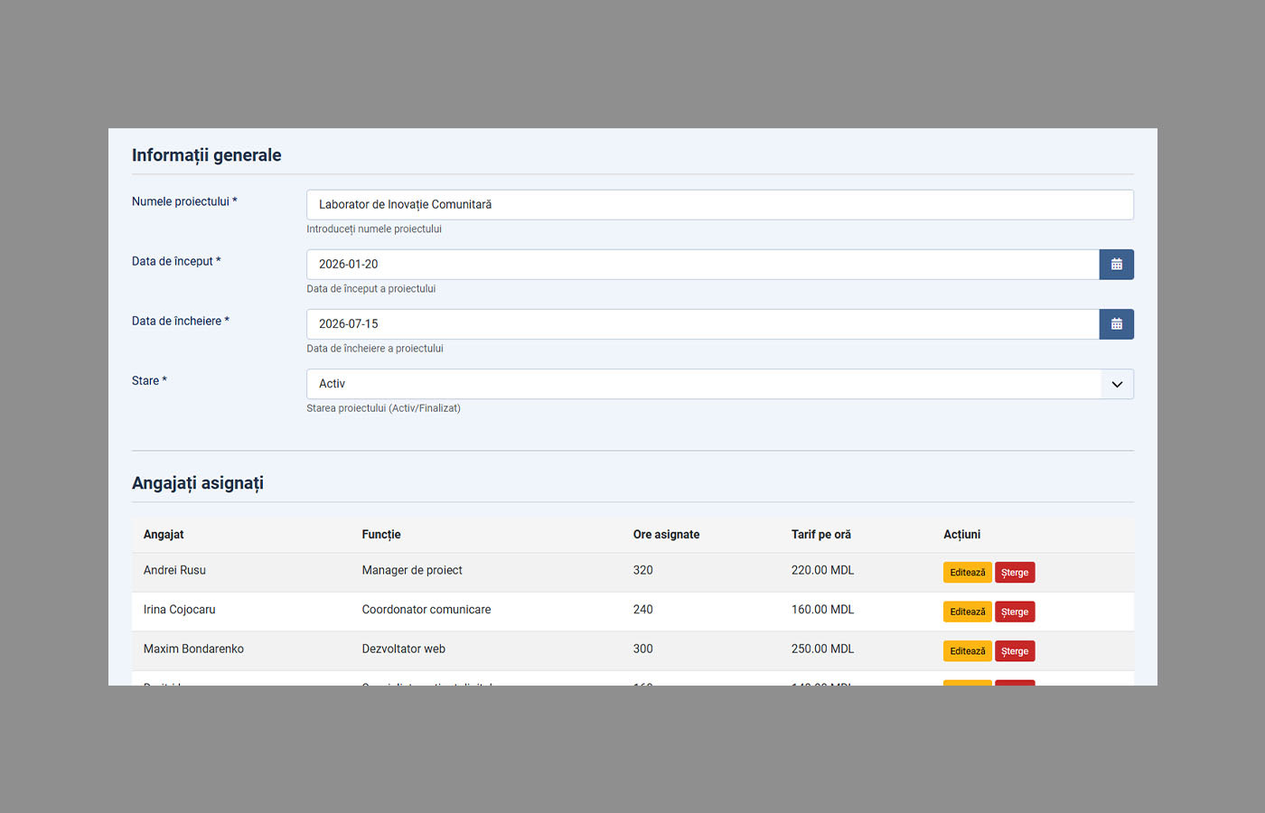Click the Tarif pe oră column header
This screenshot has height=813, width=1265.
click(x=820, y=535)
